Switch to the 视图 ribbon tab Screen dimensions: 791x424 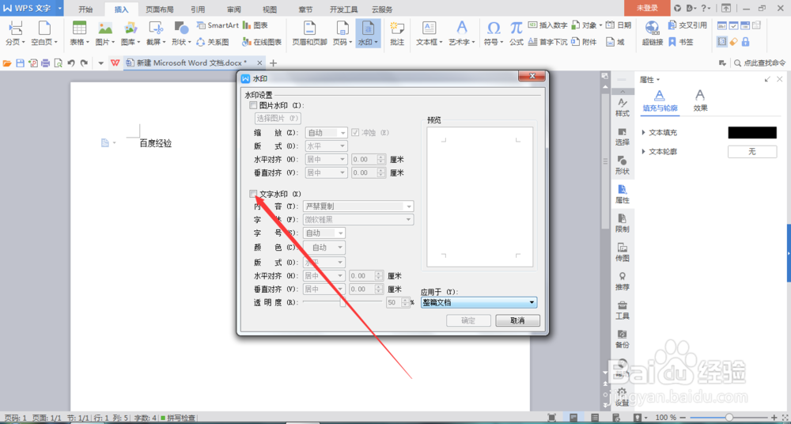pos(270,9)
